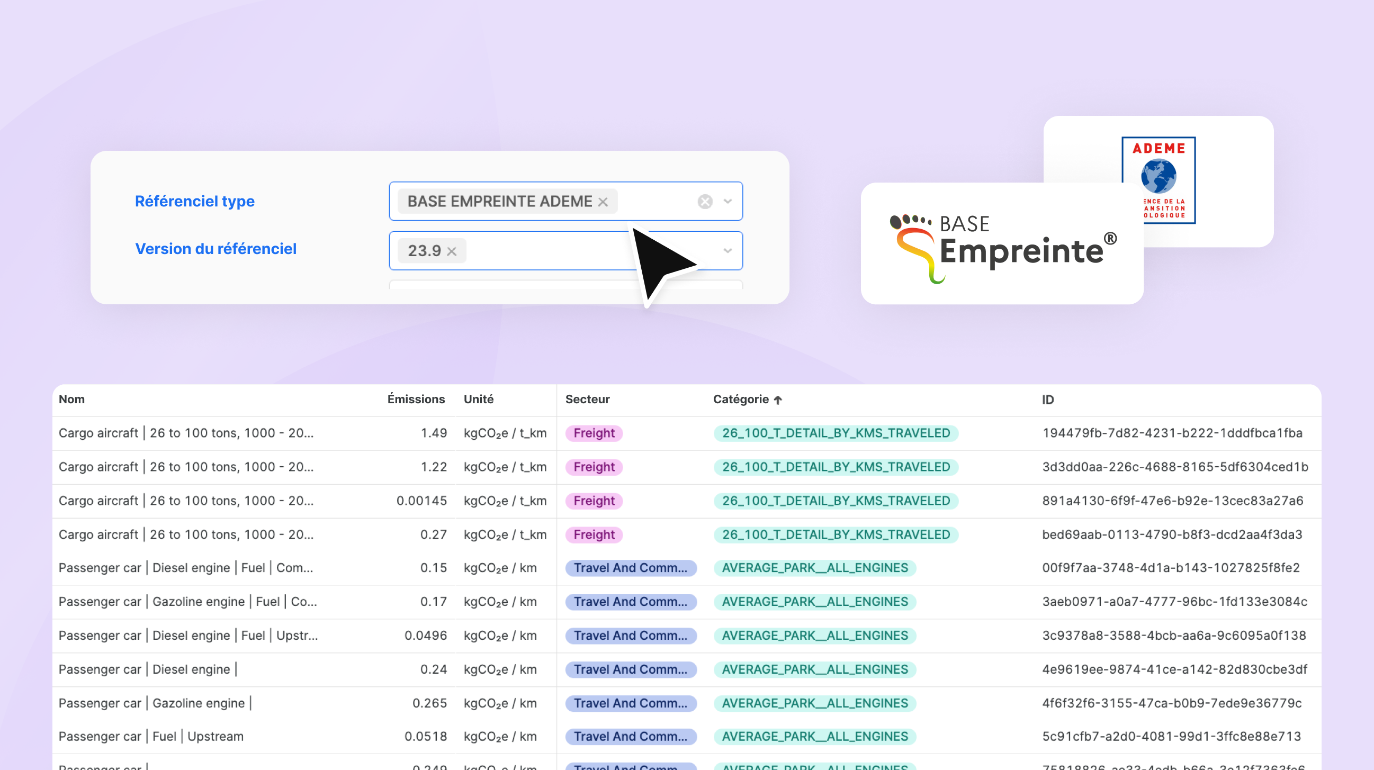Click category tag 26_100_T_DETAIL for emissions 1.49
The width and height of the screenshot is (1374, 770).
(836, 433)
